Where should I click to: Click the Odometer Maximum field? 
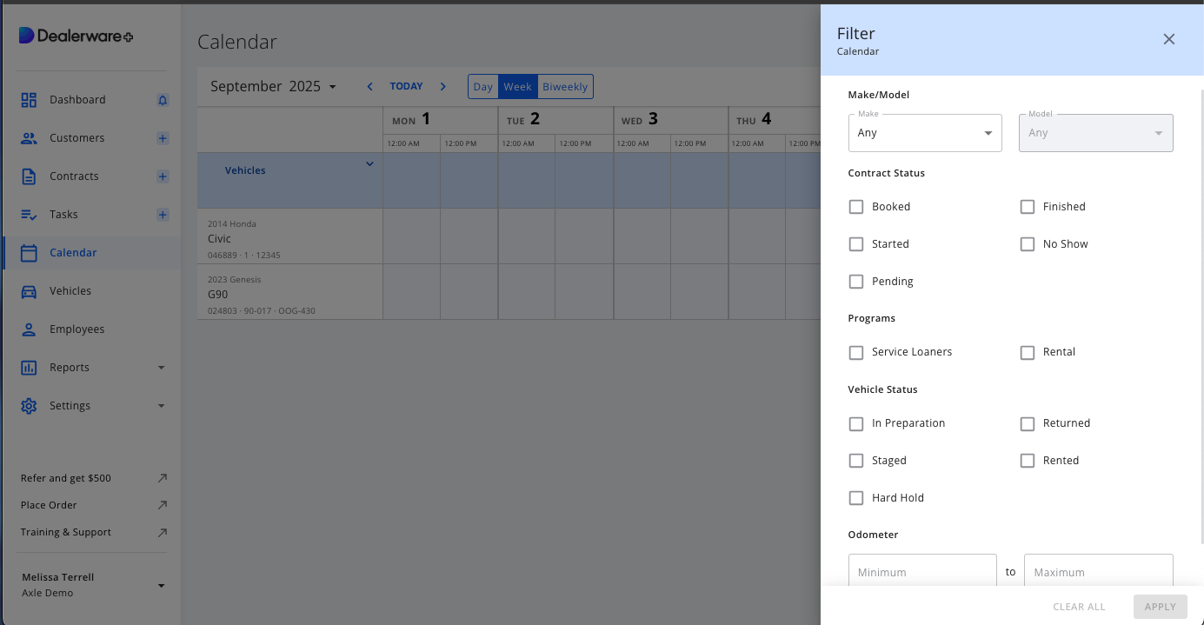click(x=1099, y=571)
